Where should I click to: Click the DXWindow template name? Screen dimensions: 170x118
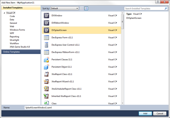57,16
